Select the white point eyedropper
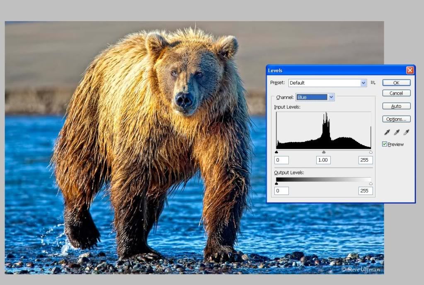This screenshot has width=424, height=285. pyautogui.click(x=407, y=132)
